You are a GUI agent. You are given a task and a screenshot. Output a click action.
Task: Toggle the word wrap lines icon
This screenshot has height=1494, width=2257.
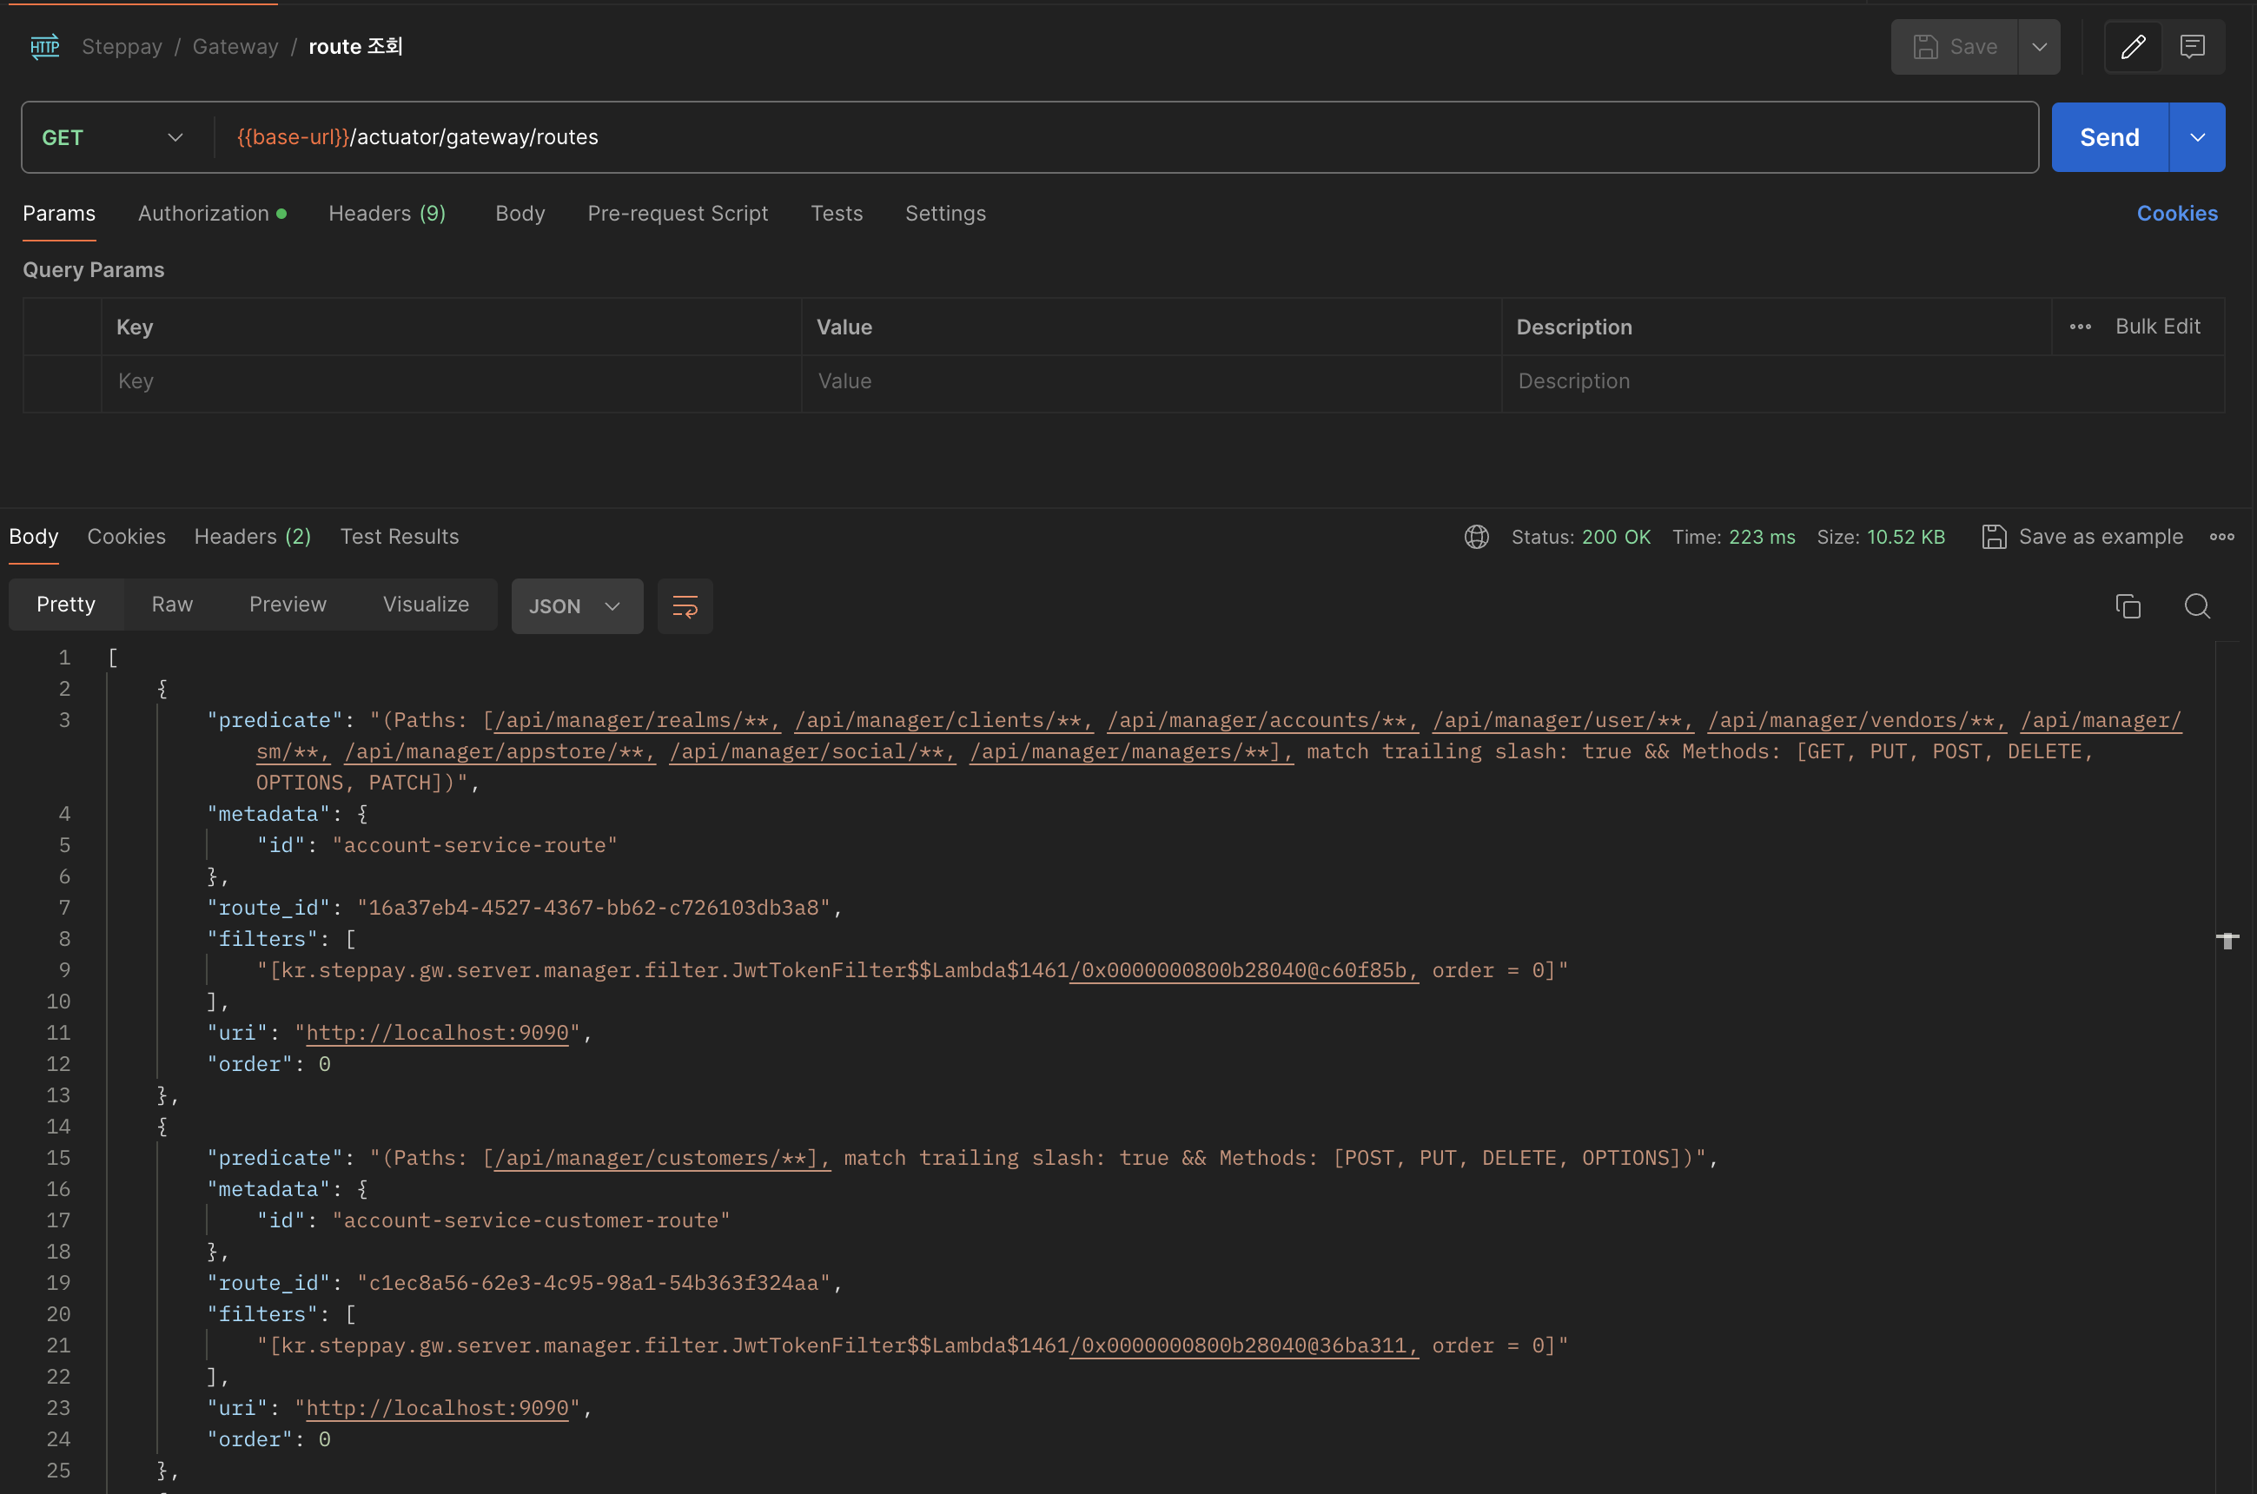(x=685, y=606)
